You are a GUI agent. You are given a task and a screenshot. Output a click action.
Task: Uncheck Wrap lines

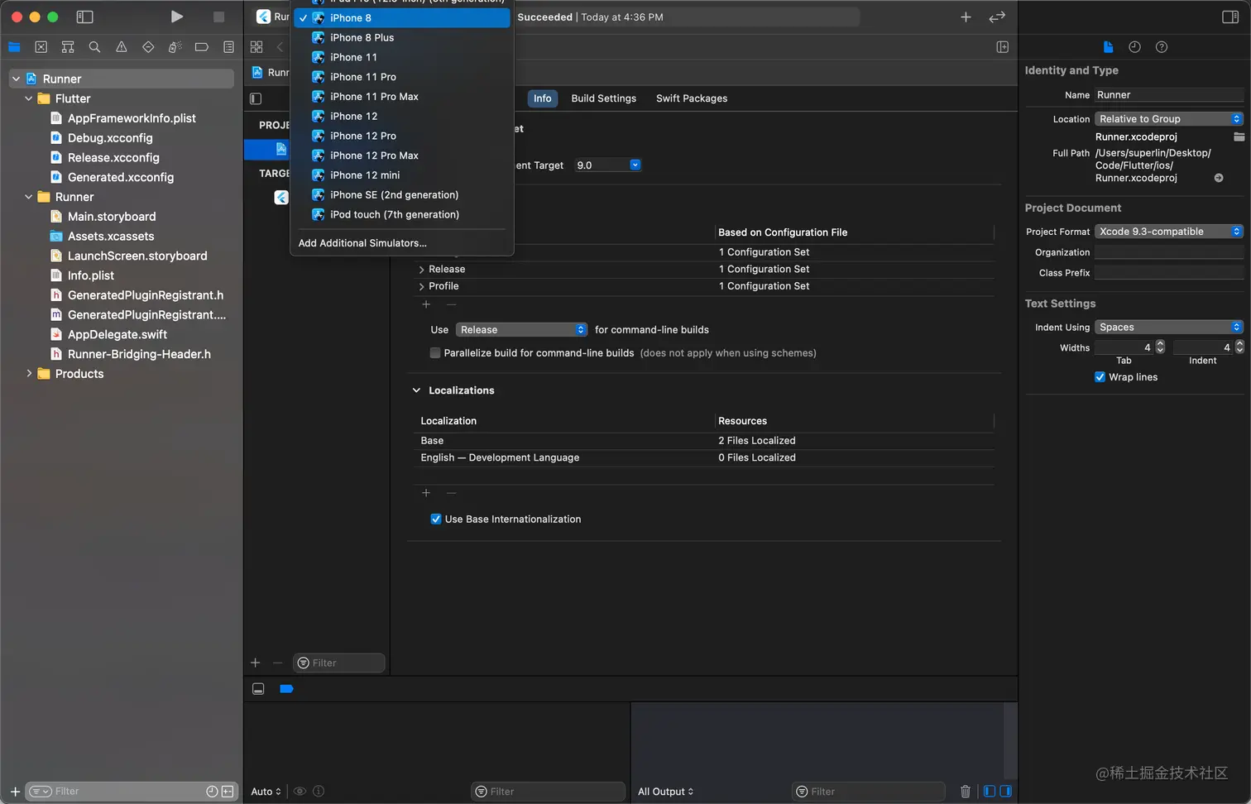click(1100, 377)
